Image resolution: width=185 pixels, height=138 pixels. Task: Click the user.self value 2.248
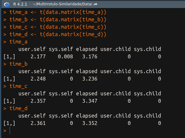click(38, 79)
